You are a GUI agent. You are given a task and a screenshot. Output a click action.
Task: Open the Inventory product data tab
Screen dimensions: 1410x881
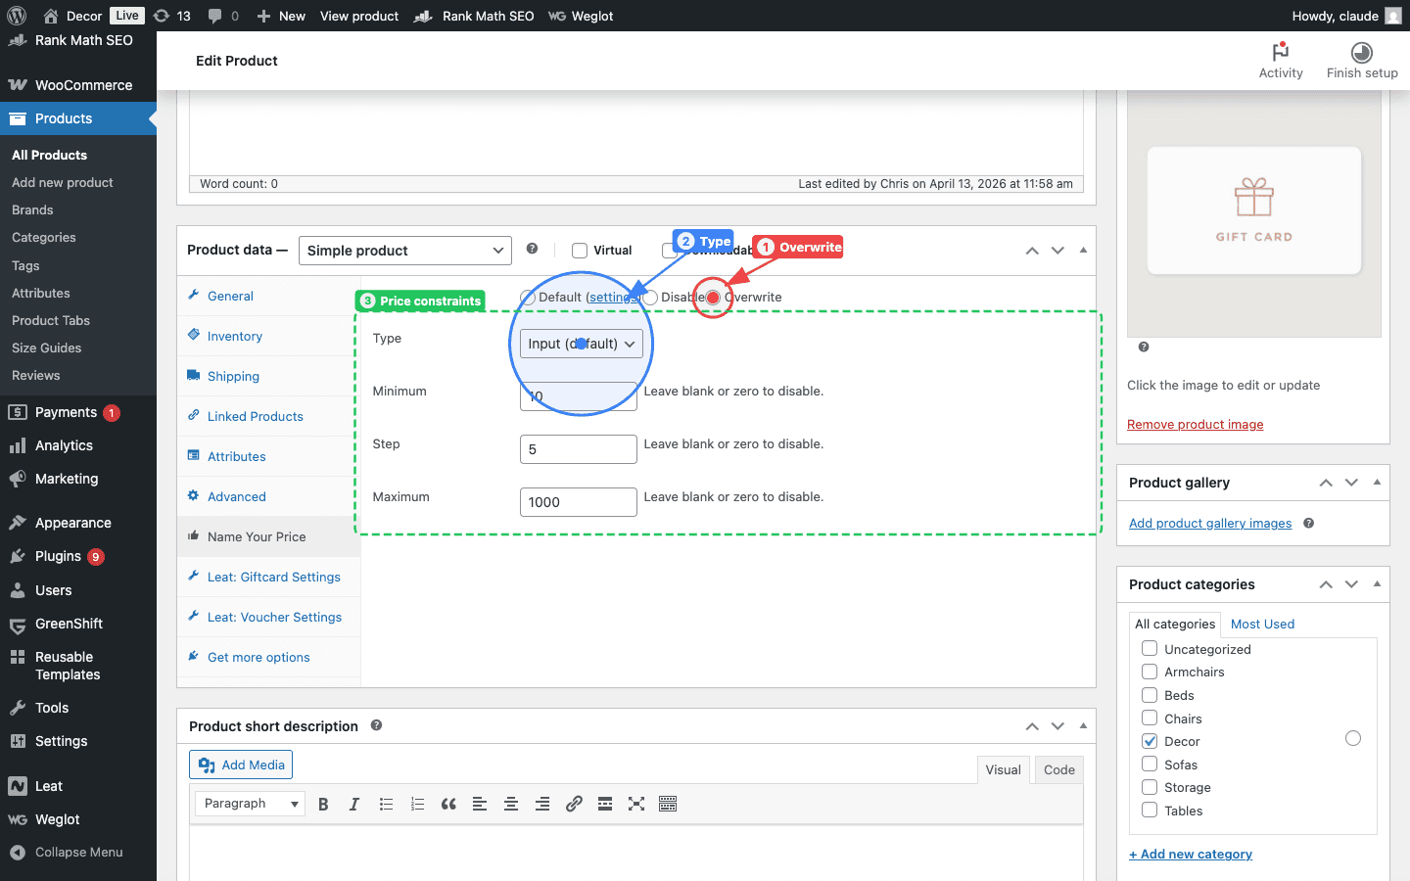(268, 336)
